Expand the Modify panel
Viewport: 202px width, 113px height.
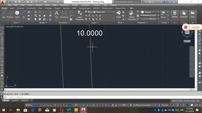click(43, 23)
